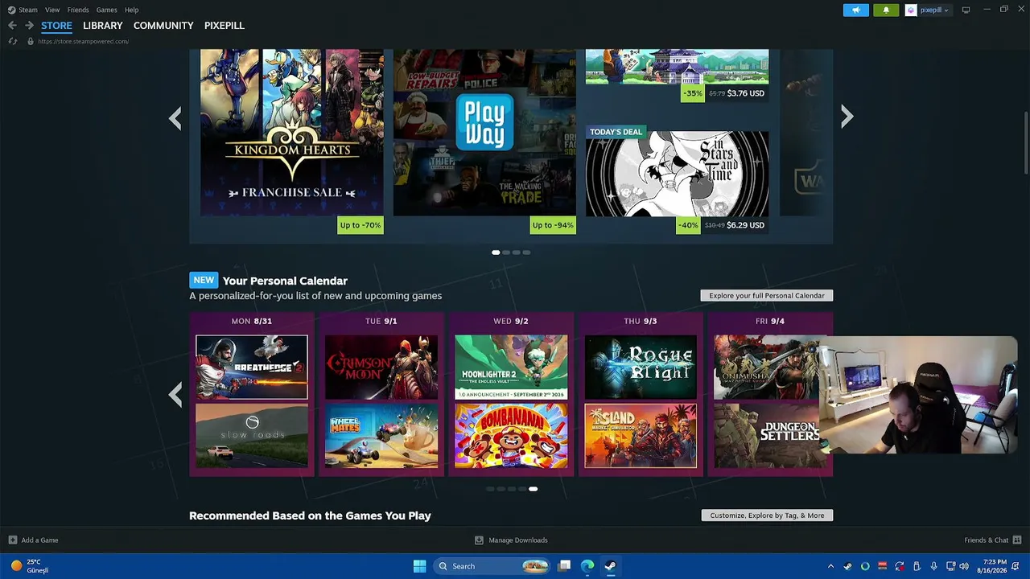Open the Friends menu

[x=78, y=10]
